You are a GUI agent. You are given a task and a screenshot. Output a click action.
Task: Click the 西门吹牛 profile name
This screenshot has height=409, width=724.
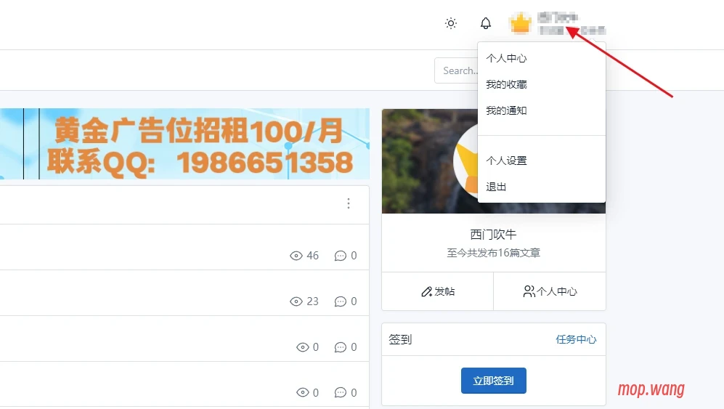pyautogui.click(x=493, y=235)
